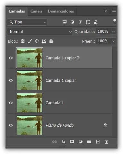Click the Preen. 100% value field
Screen dimensions: 123x154
coord(103,41)
